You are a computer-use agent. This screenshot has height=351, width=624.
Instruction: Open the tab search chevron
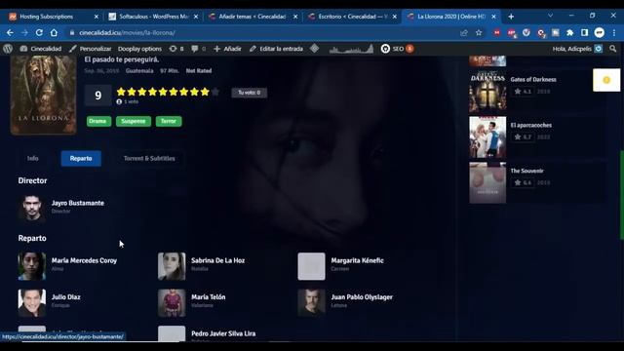tap(550, 16)
